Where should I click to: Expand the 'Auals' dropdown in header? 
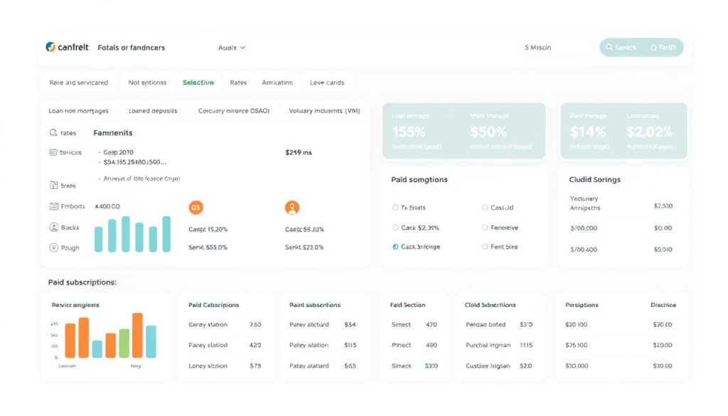tap(232, 48)
